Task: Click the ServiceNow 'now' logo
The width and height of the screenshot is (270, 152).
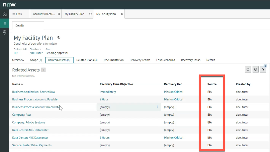Action: (x=9, y=5)
